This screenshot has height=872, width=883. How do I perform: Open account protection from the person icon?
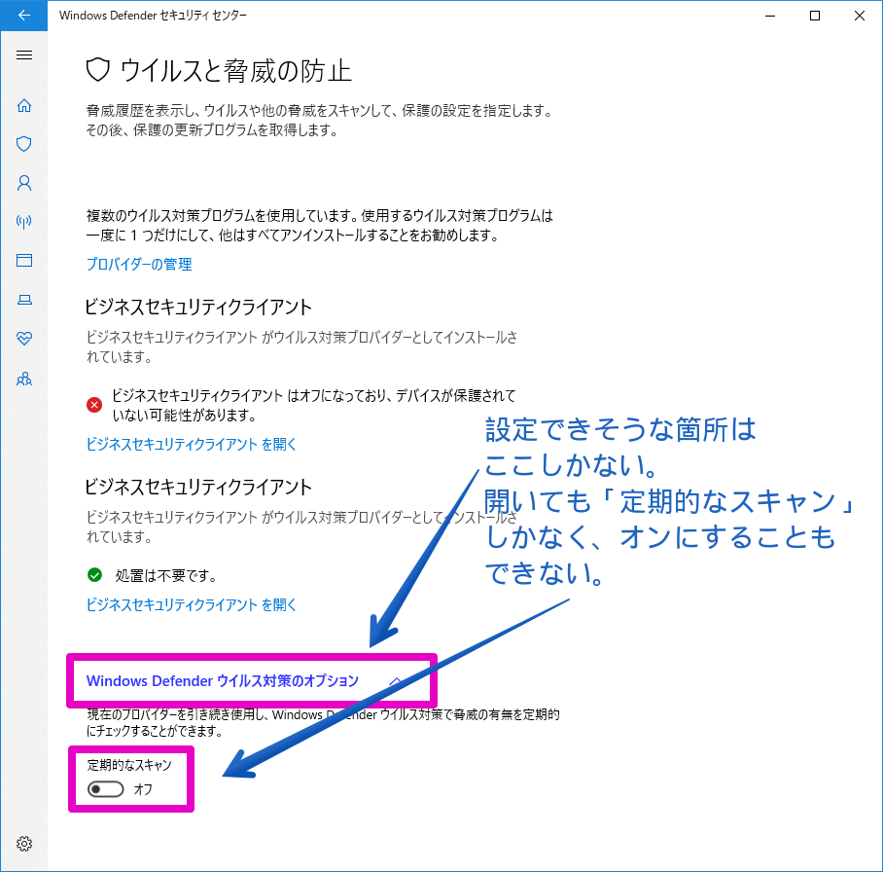pos(24,183)
